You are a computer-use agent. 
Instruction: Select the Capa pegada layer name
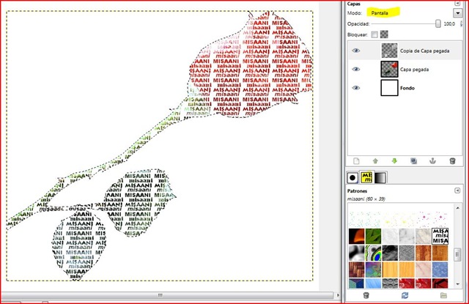pos(414,70)
